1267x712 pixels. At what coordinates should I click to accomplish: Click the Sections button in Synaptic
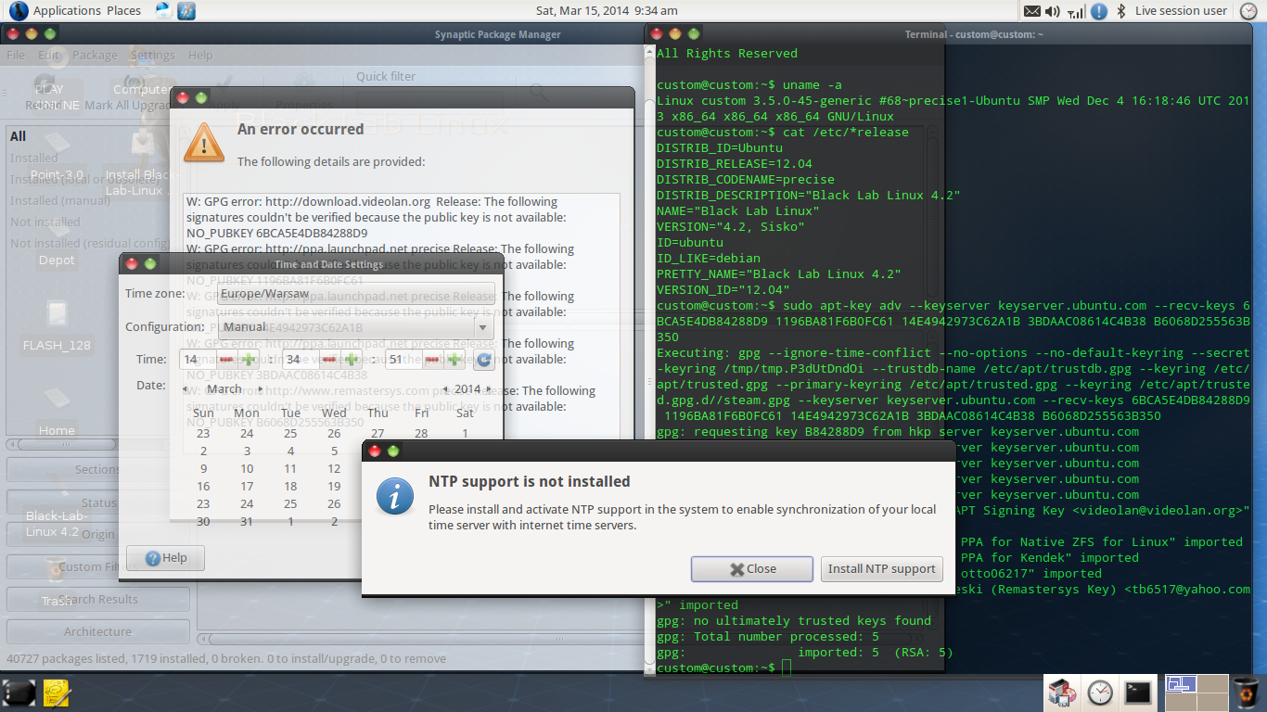[97, 470]
